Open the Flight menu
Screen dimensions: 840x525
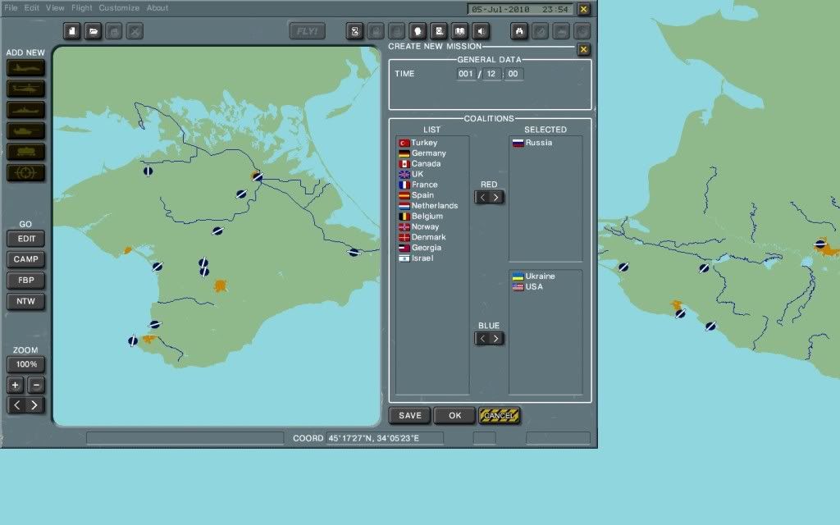(x=81, y=7)
